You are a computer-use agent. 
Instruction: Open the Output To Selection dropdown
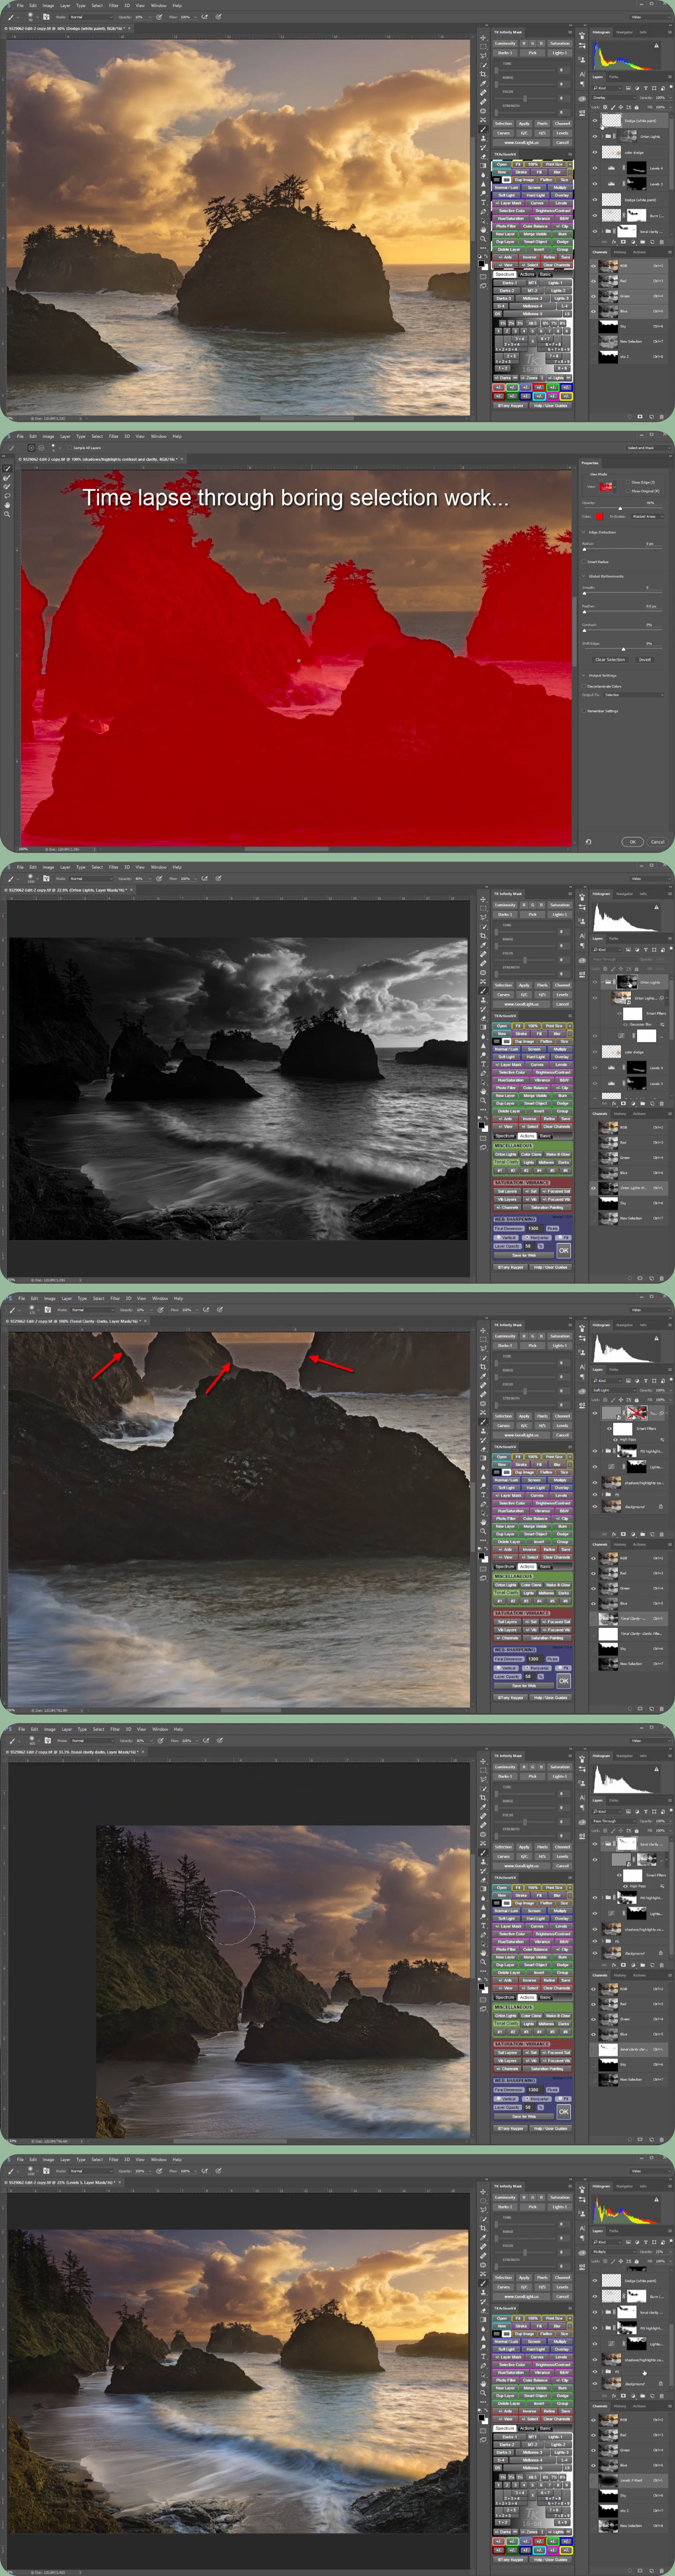[632, 695]
